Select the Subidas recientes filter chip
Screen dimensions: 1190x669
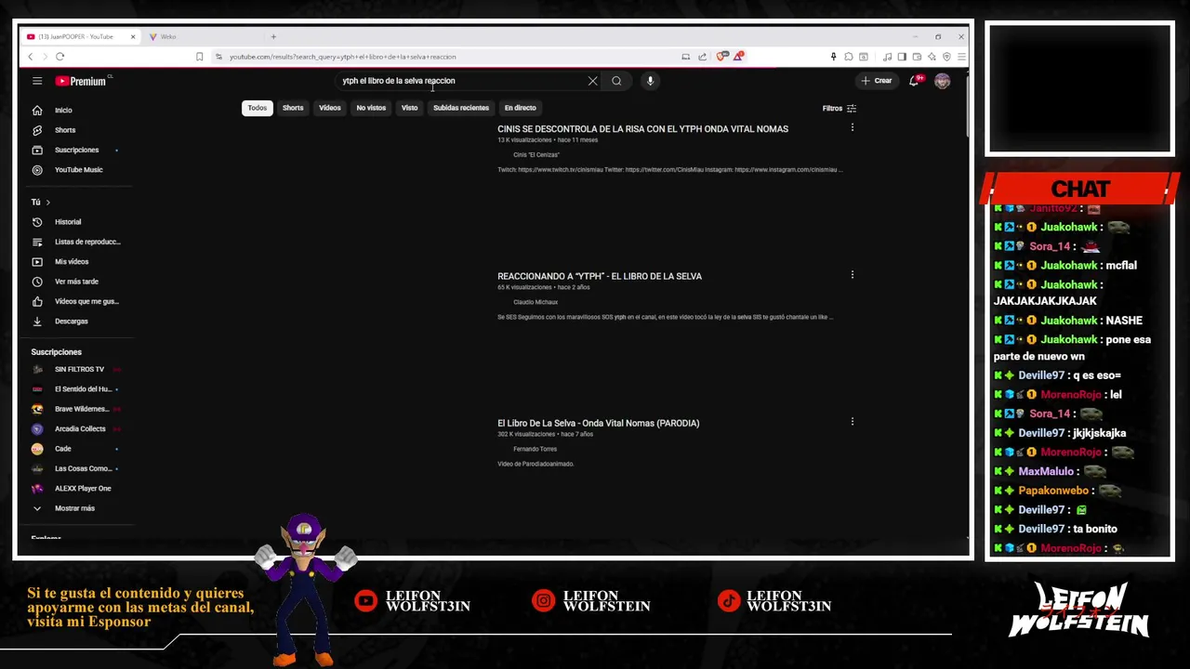pos(461,108)
